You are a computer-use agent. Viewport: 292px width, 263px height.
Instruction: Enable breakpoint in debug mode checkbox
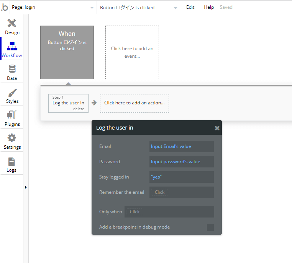[x=210, y=227]
